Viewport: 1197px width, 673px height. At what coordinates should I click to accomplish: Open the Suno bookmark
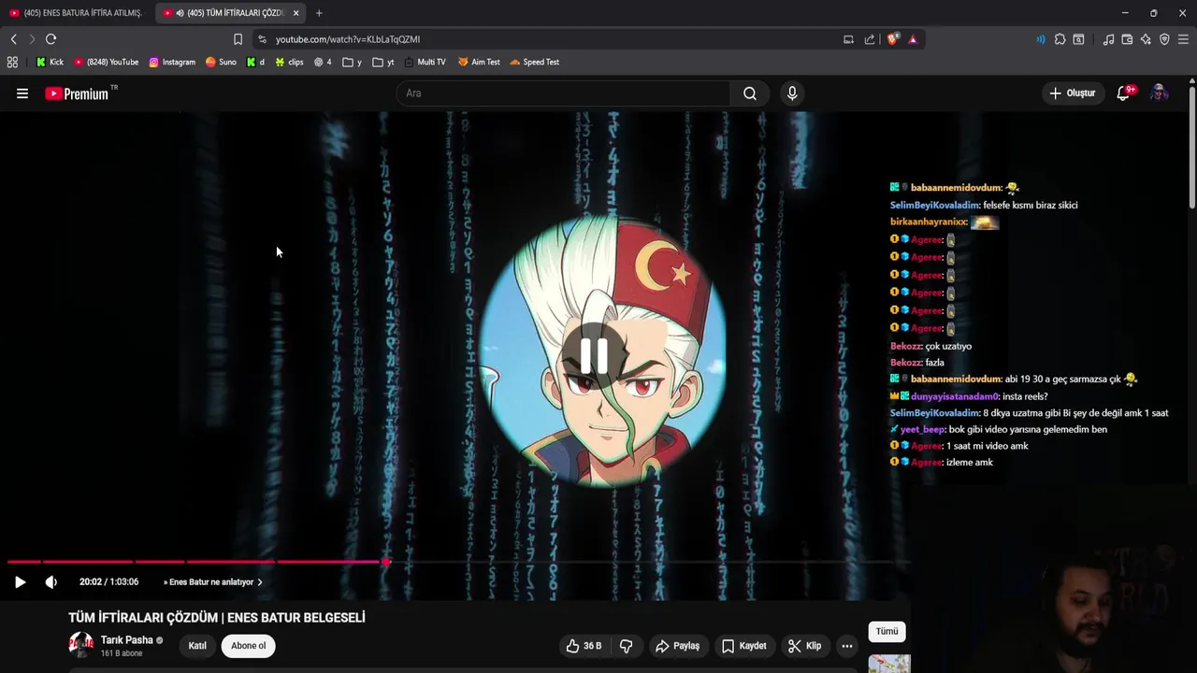point(221,62)
